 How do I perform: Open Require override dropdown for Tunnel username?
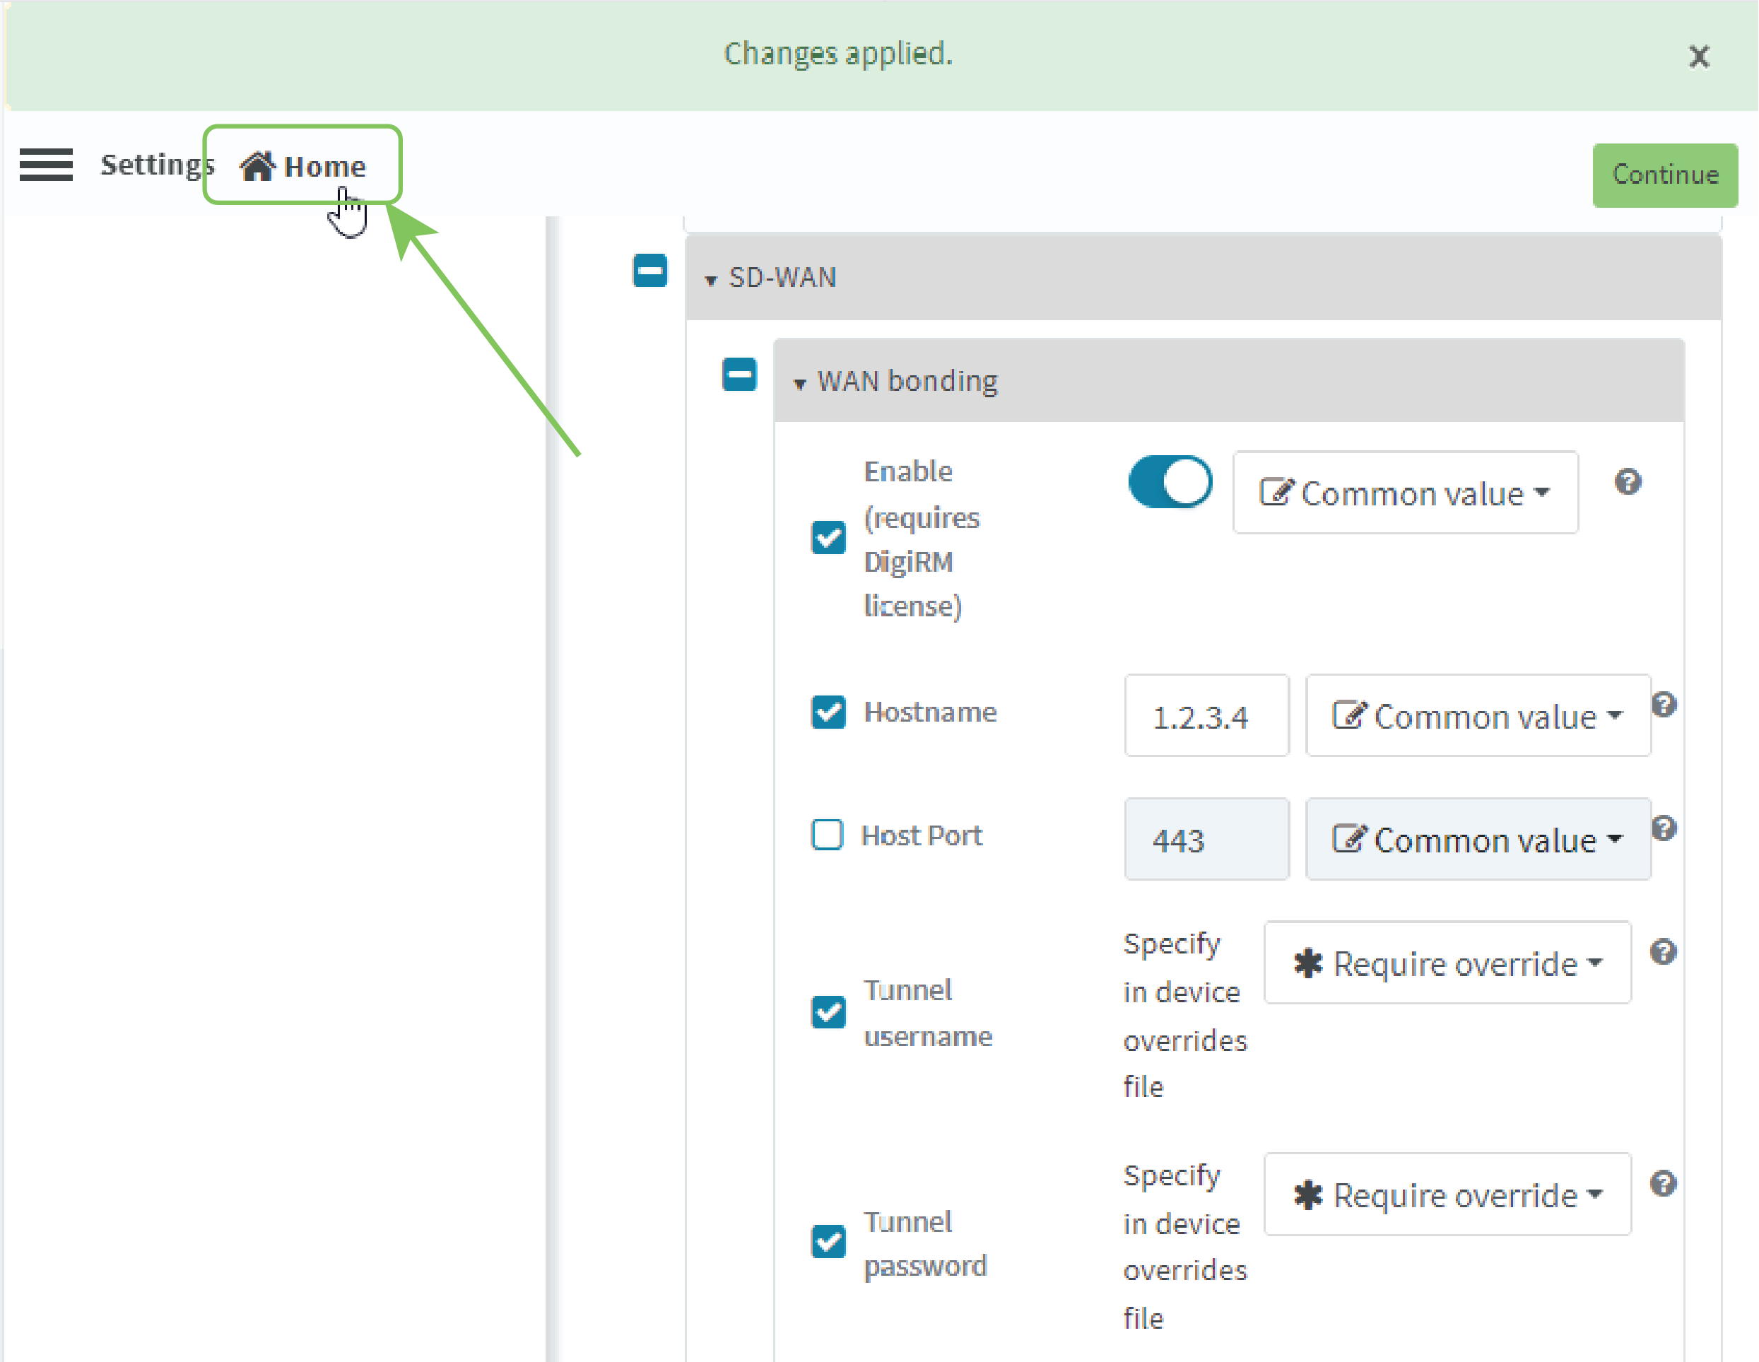pyautogui.click(x=1447, y=963)
